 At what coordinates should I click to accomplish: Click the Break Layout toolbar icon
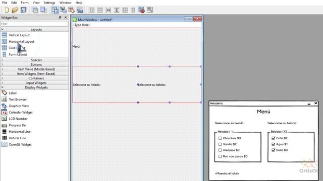click(141, 10)
